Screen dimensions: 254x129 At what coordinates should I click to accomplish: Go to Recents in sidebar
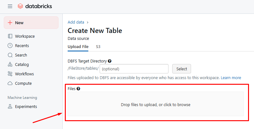pos(22,46)
